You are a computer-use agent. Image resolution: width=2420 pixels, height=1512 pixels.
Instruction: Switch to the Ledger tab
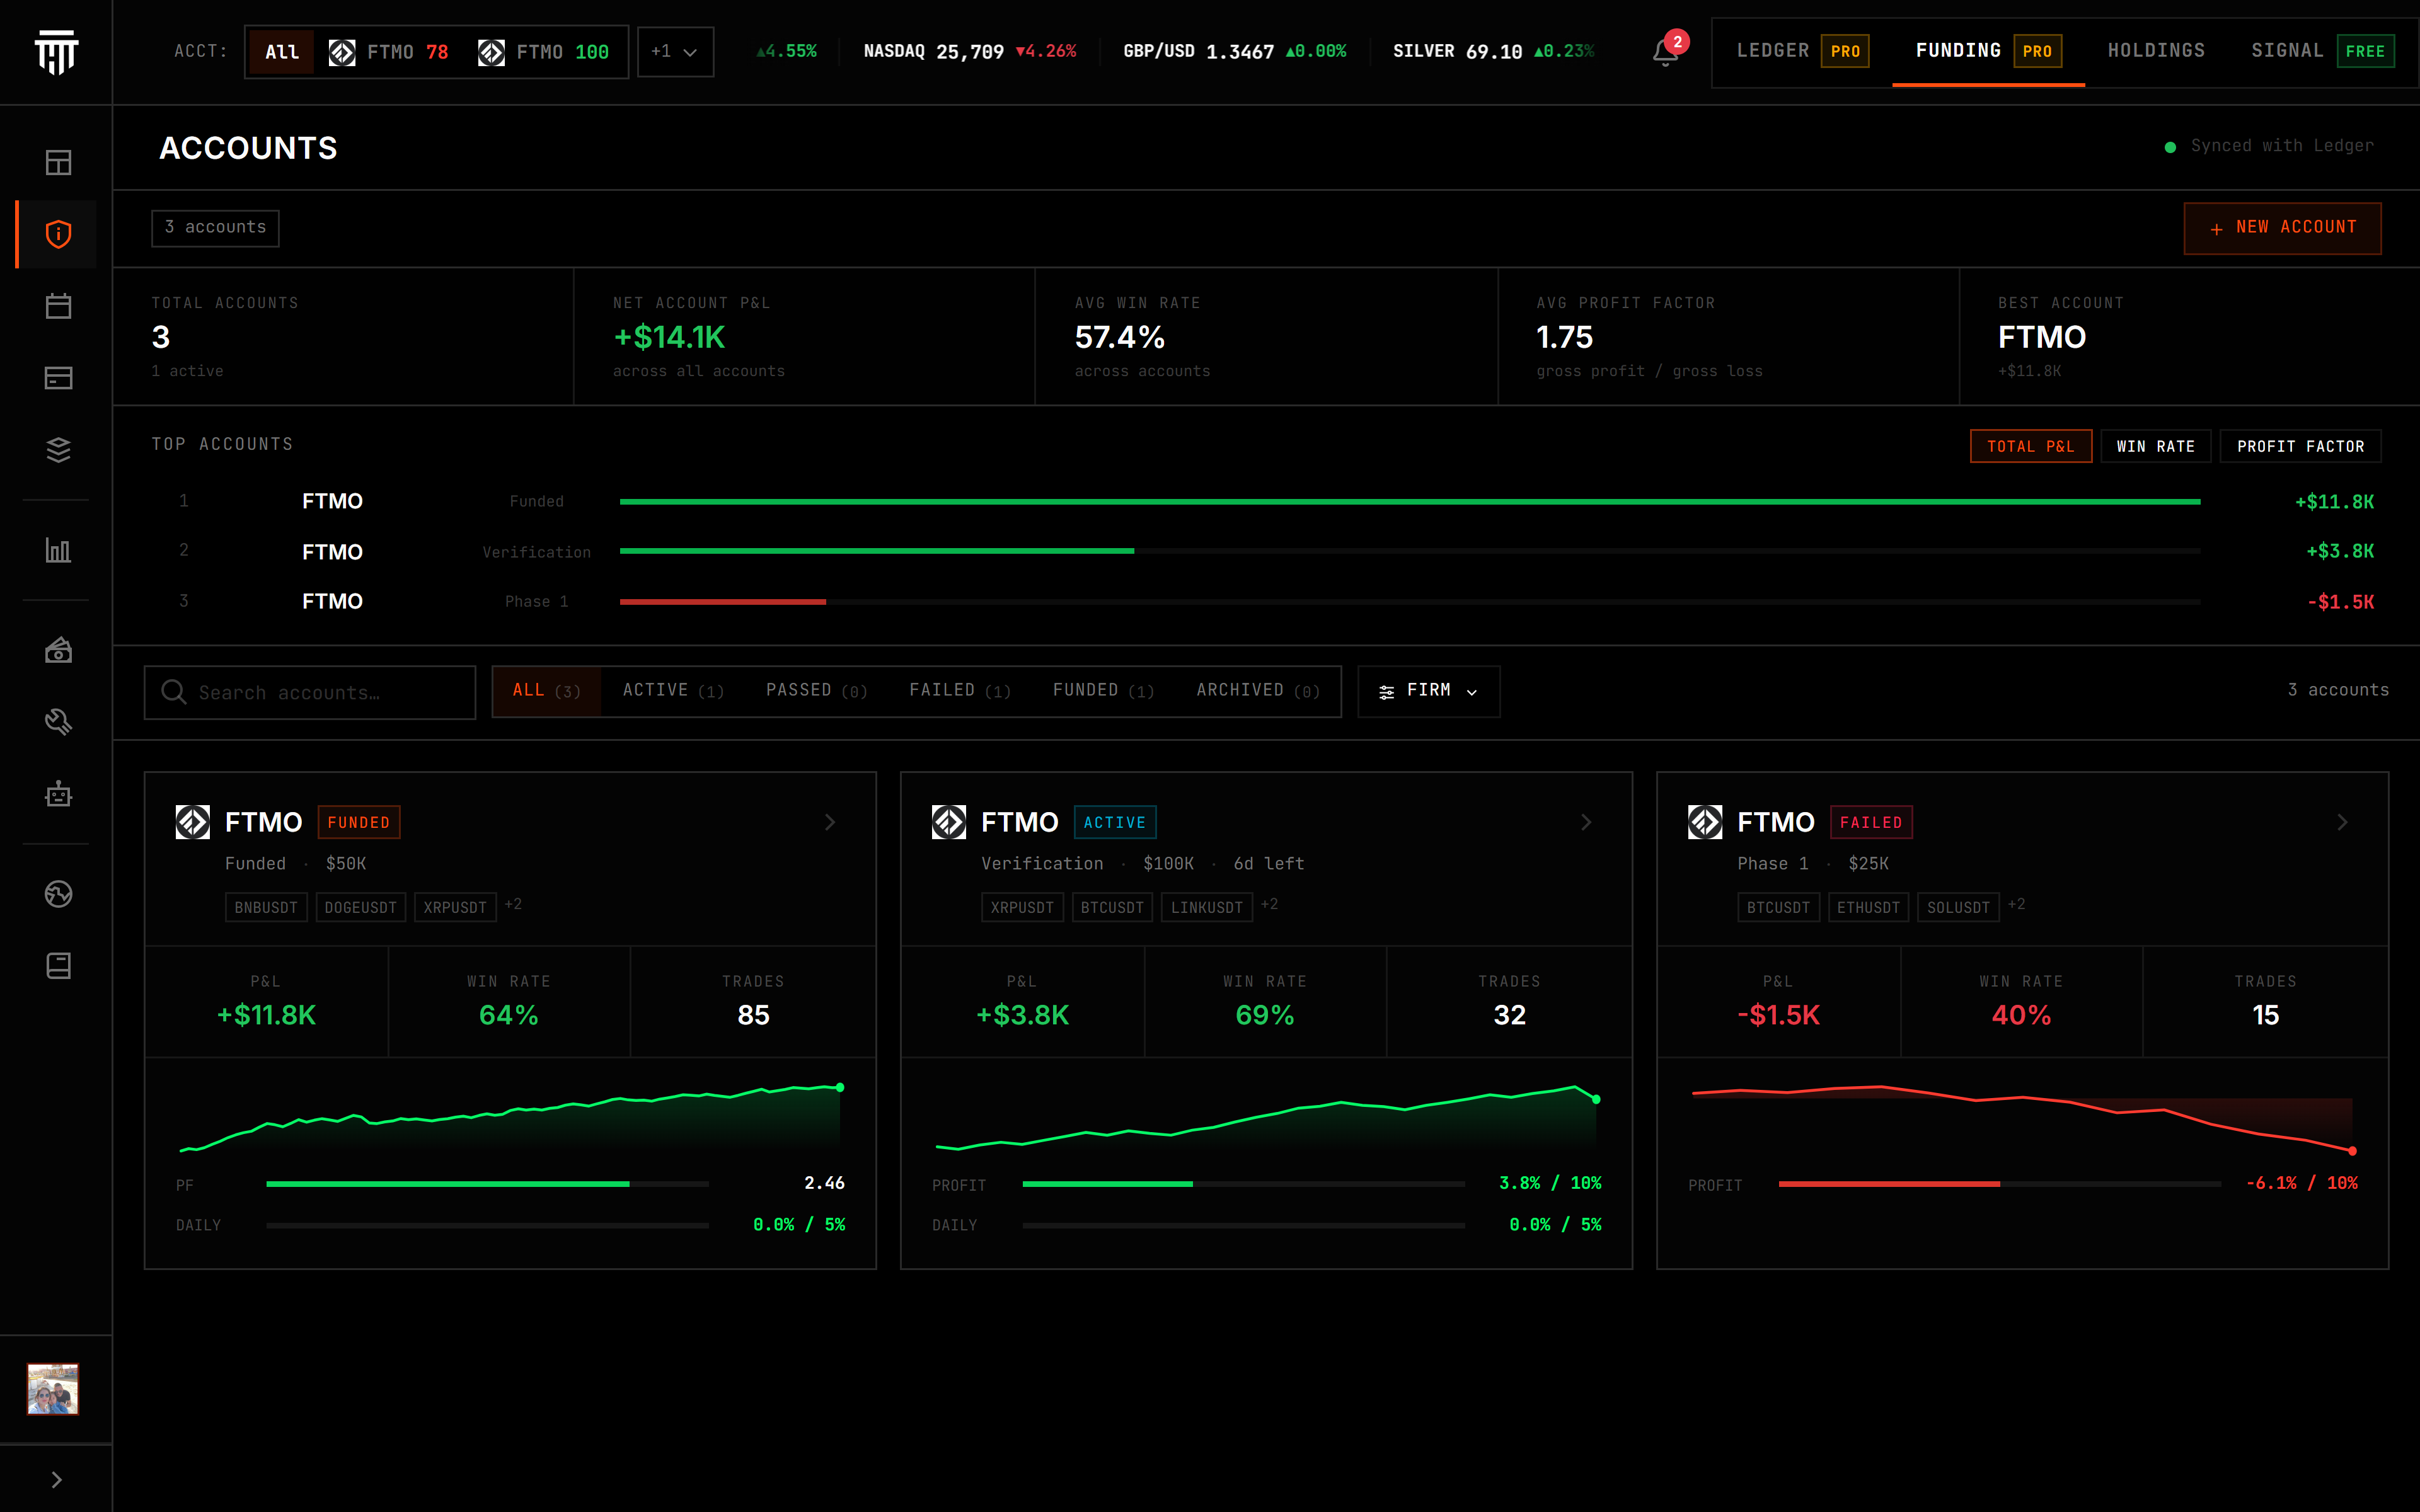point(1802,51)
